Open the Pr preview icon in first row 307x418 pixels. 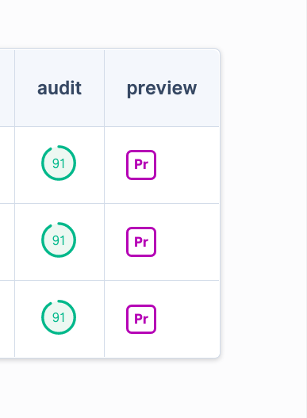tap(141, 165)
